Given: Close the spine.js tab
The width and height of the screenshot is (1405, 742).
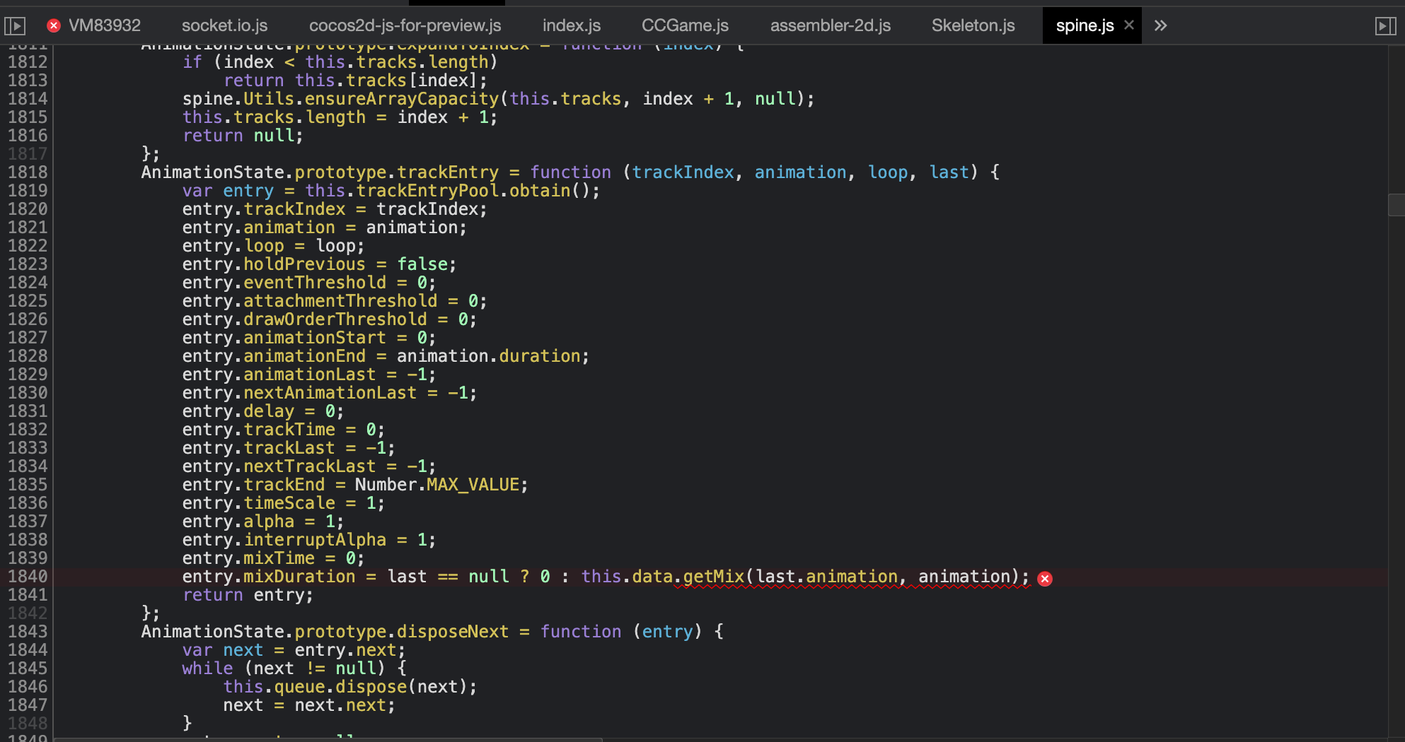Looking at the screenshot, I should tap(1129, 25).
